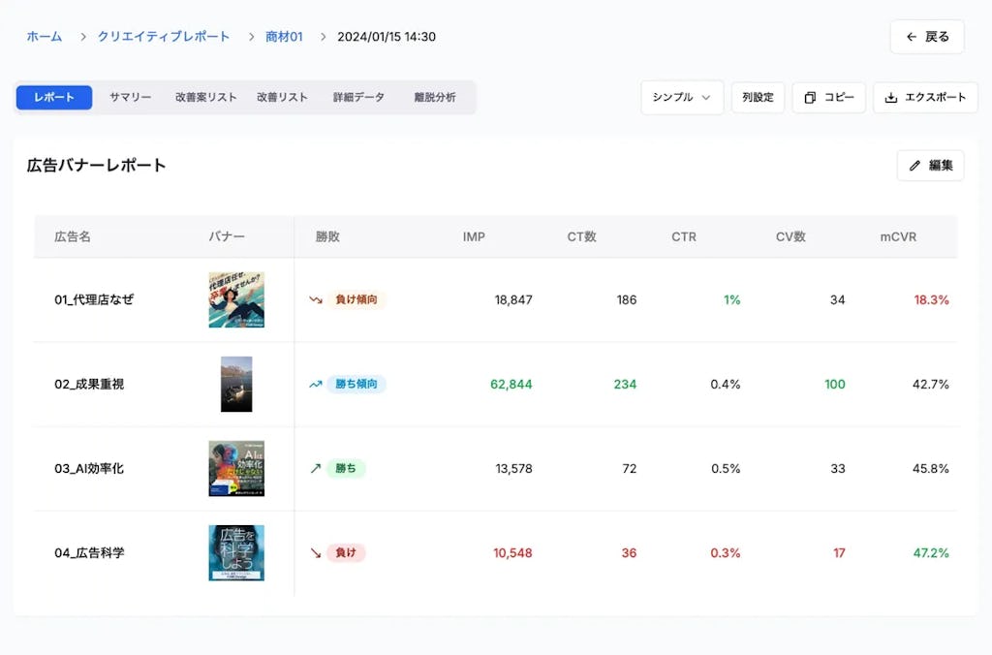Viewport: 992px width, 655px height.
Task: Click 商材01 in the breadcrumb trail
Action: pyautogui.click(x=282, y=36)
